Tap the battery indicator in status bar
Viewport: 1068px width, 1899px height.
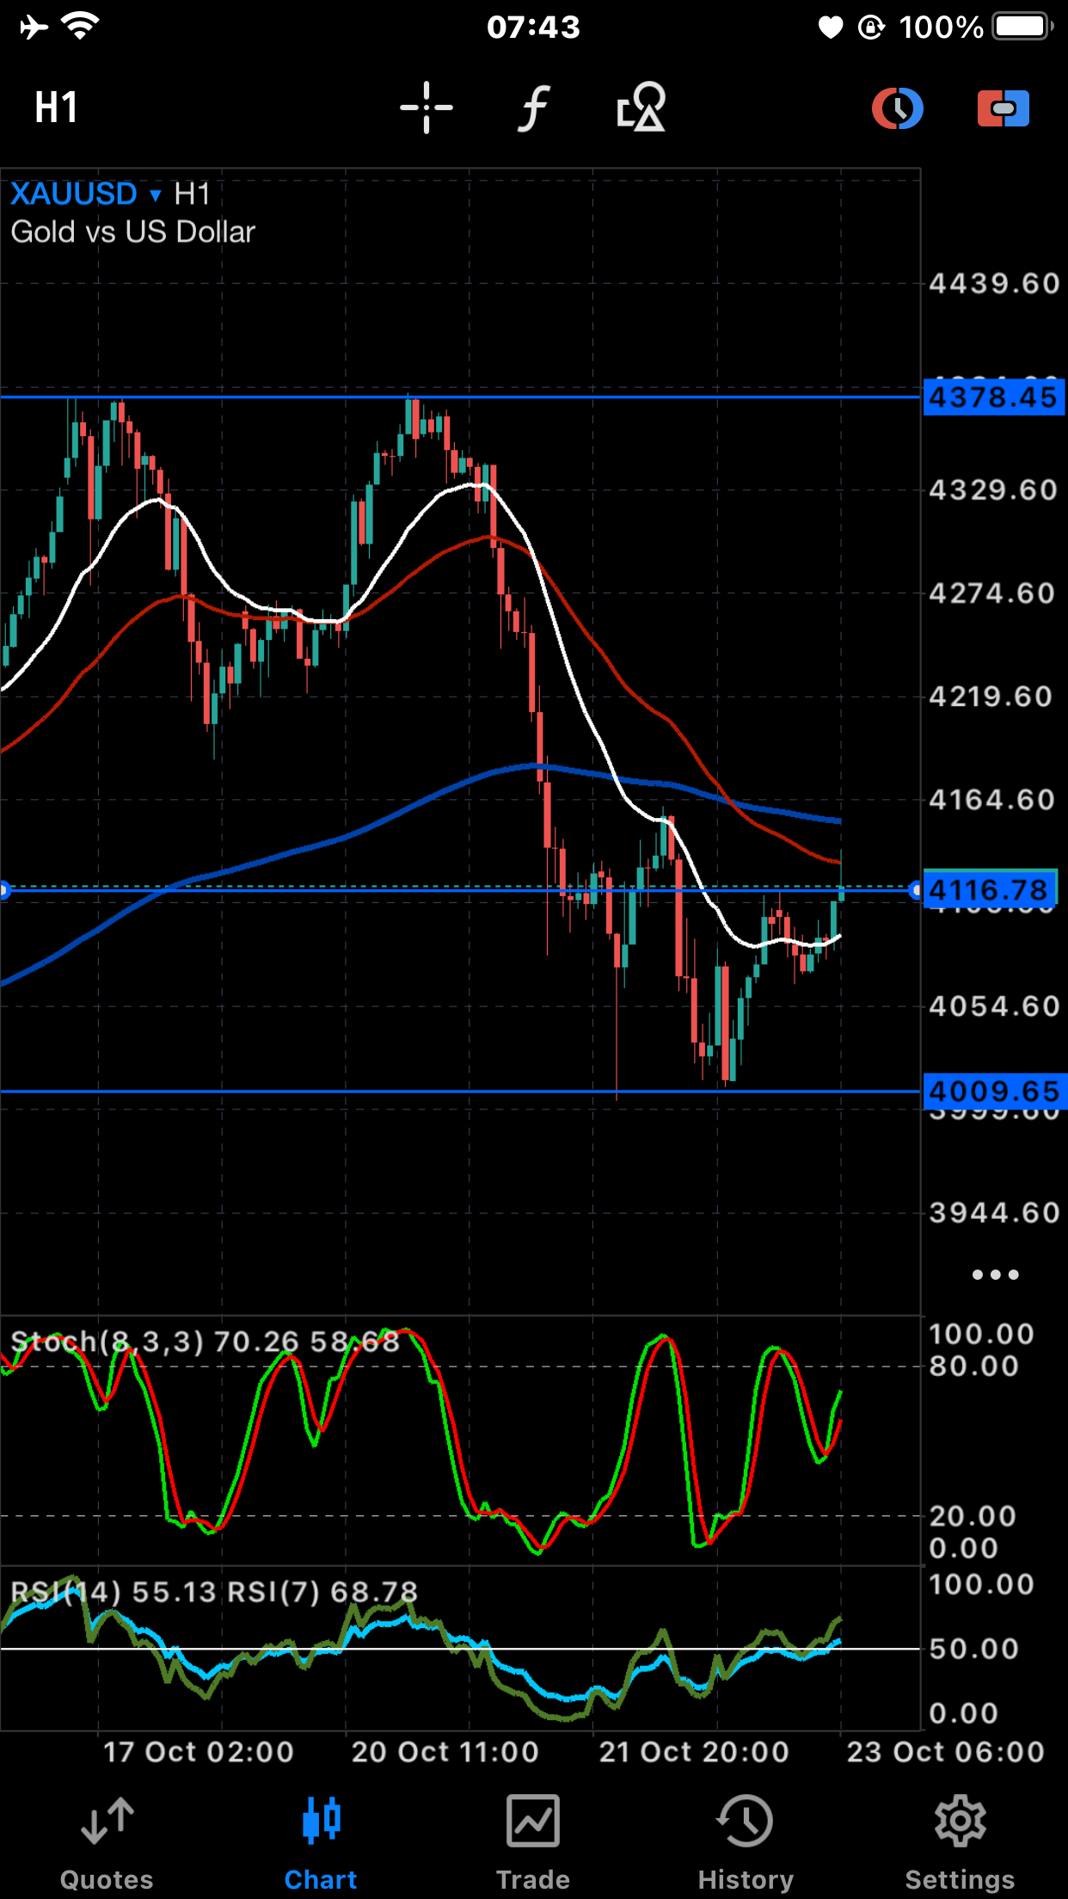[1023, 27]
